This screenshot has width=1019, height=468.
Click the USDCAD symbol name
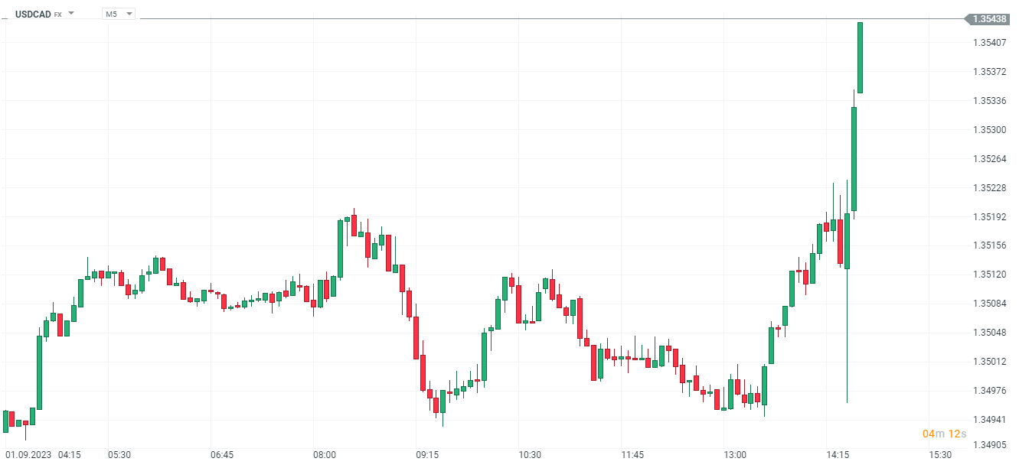[x=32, y=14]
